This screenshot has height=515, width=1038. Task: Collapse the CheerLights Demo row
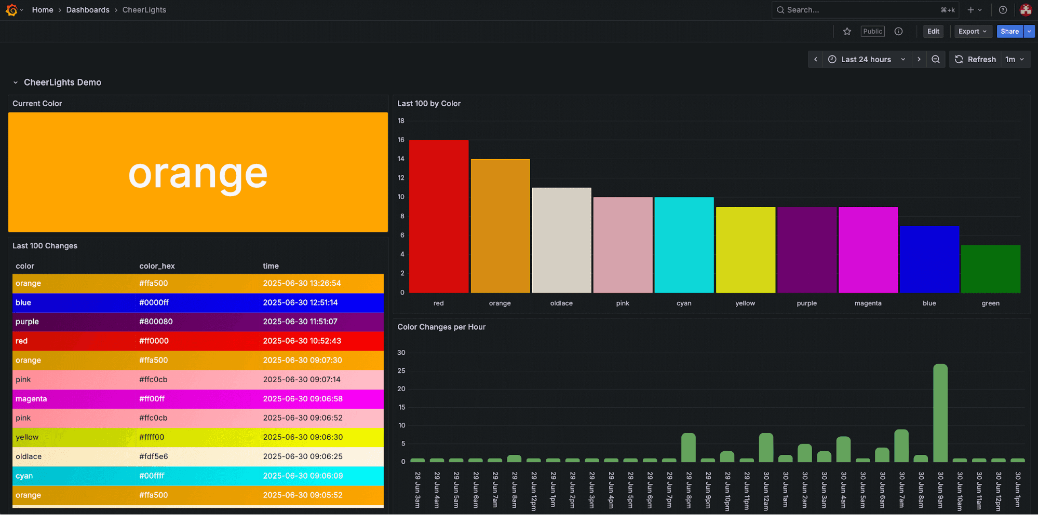(14, 82)
